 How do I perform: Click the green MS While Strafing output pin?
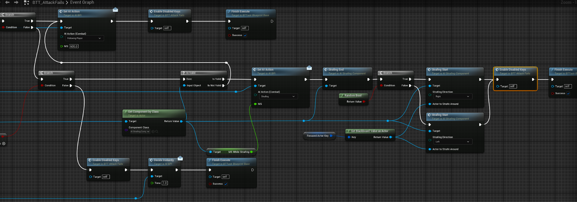pyautogui.click(x=251, y=152)
